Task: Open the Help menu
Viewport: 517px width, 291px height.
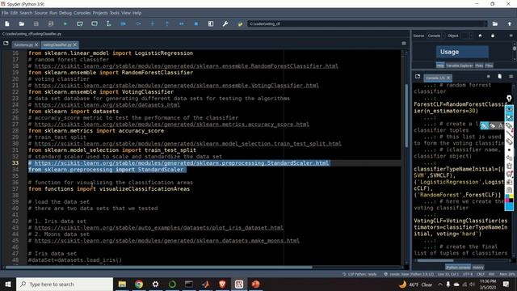Action: point(137,13)
